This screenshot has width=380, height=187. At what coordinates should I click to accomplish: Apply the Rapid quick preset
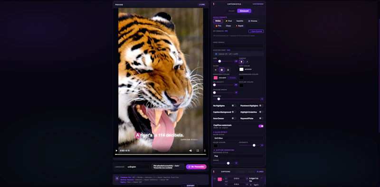click(239, 26)
